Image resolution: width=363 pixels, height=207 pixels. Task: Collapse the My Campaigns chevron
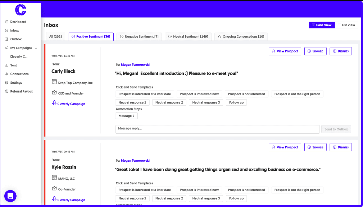36,48
